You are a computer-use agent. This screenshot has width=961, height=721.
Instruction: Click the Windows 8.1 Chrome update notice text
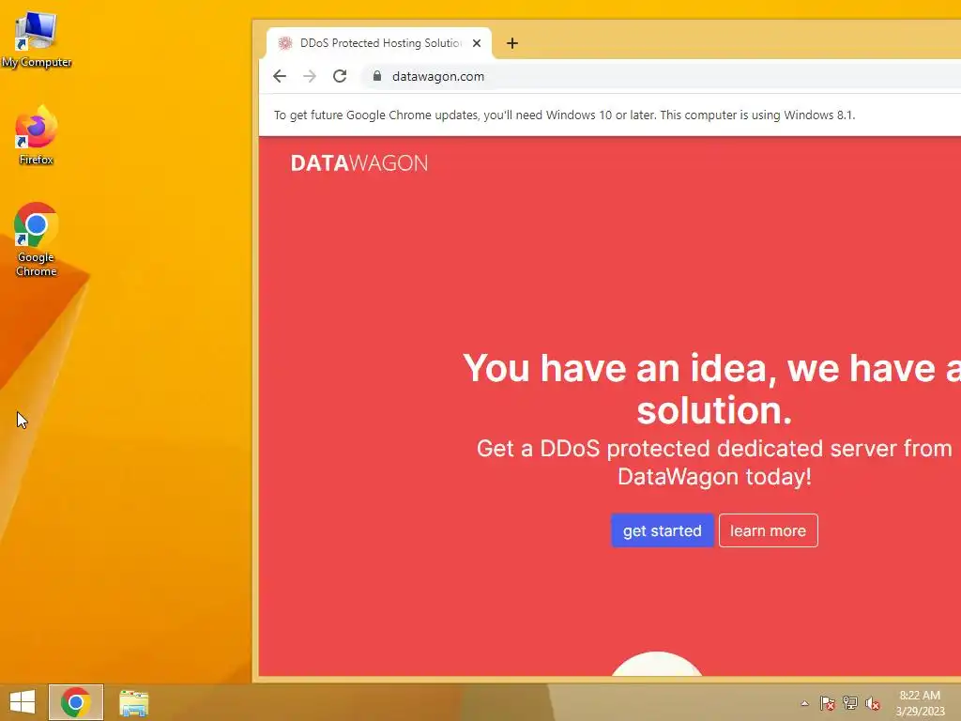tap(564, 115)
